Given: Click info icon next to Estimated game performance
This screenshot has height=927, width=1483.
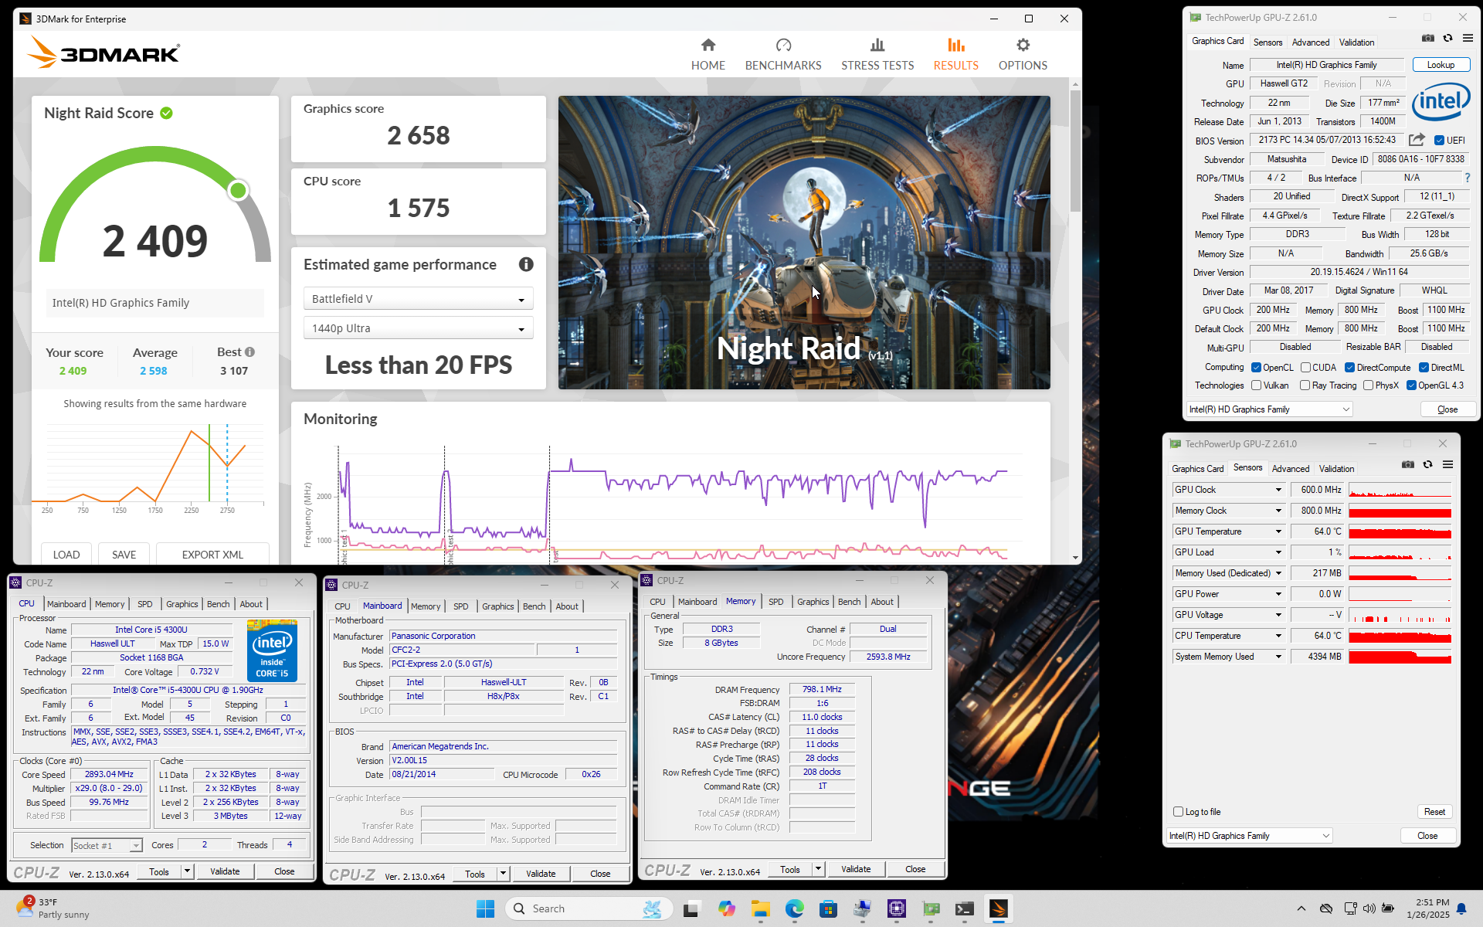Looking at the screenshot, I should pos(526,264).
